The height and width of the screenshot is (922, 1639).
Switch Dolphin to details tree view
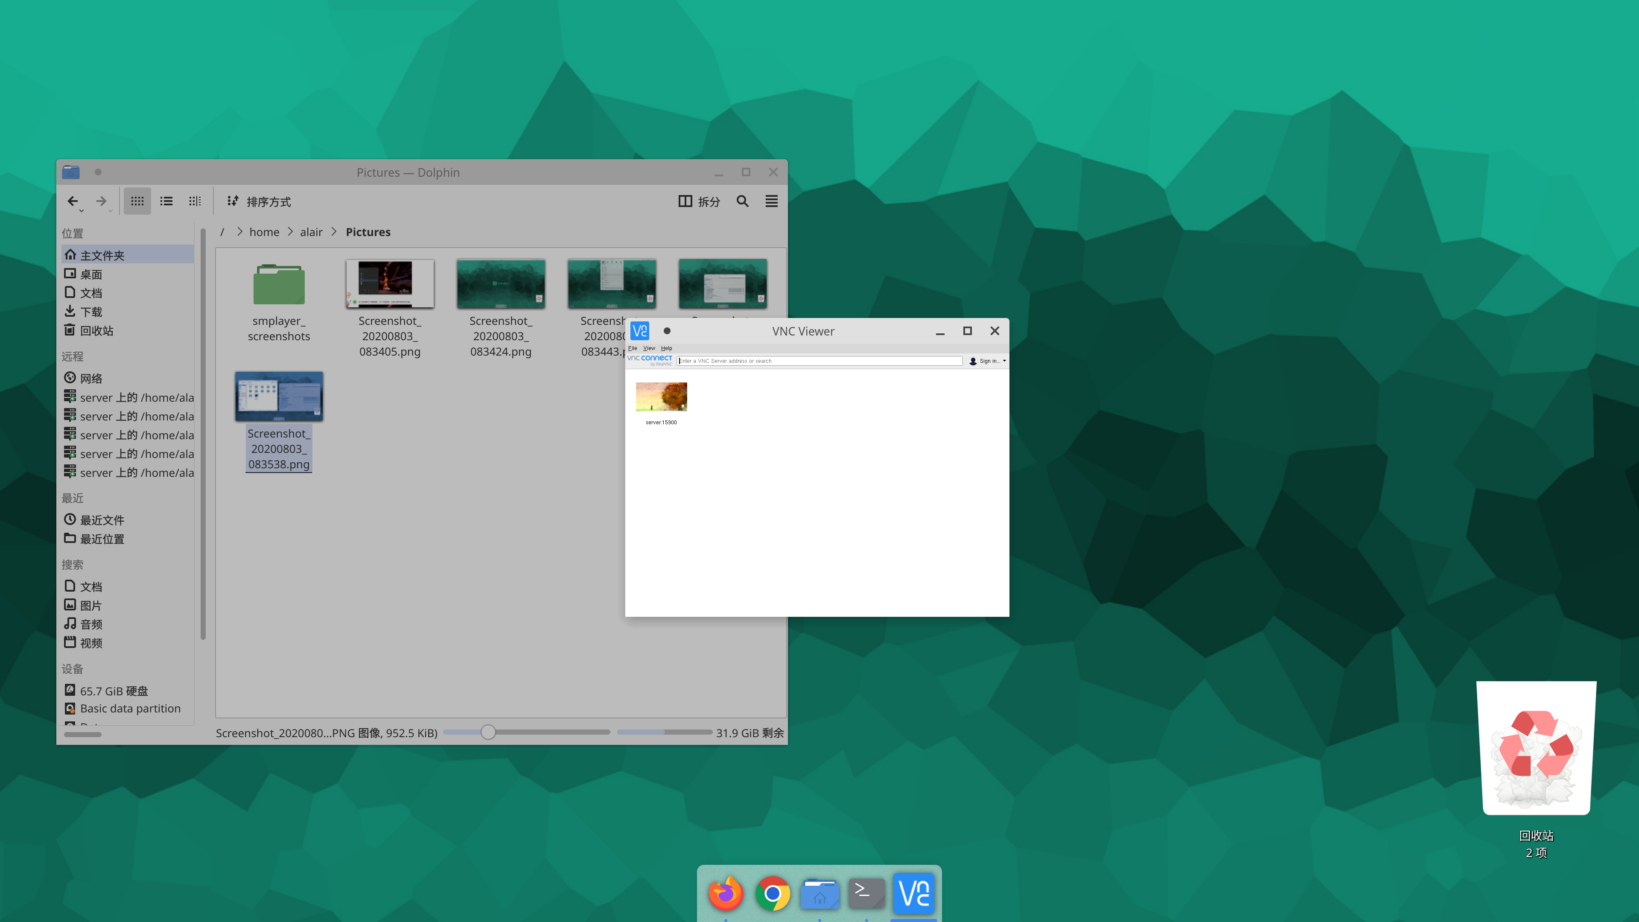coord(195,201)
